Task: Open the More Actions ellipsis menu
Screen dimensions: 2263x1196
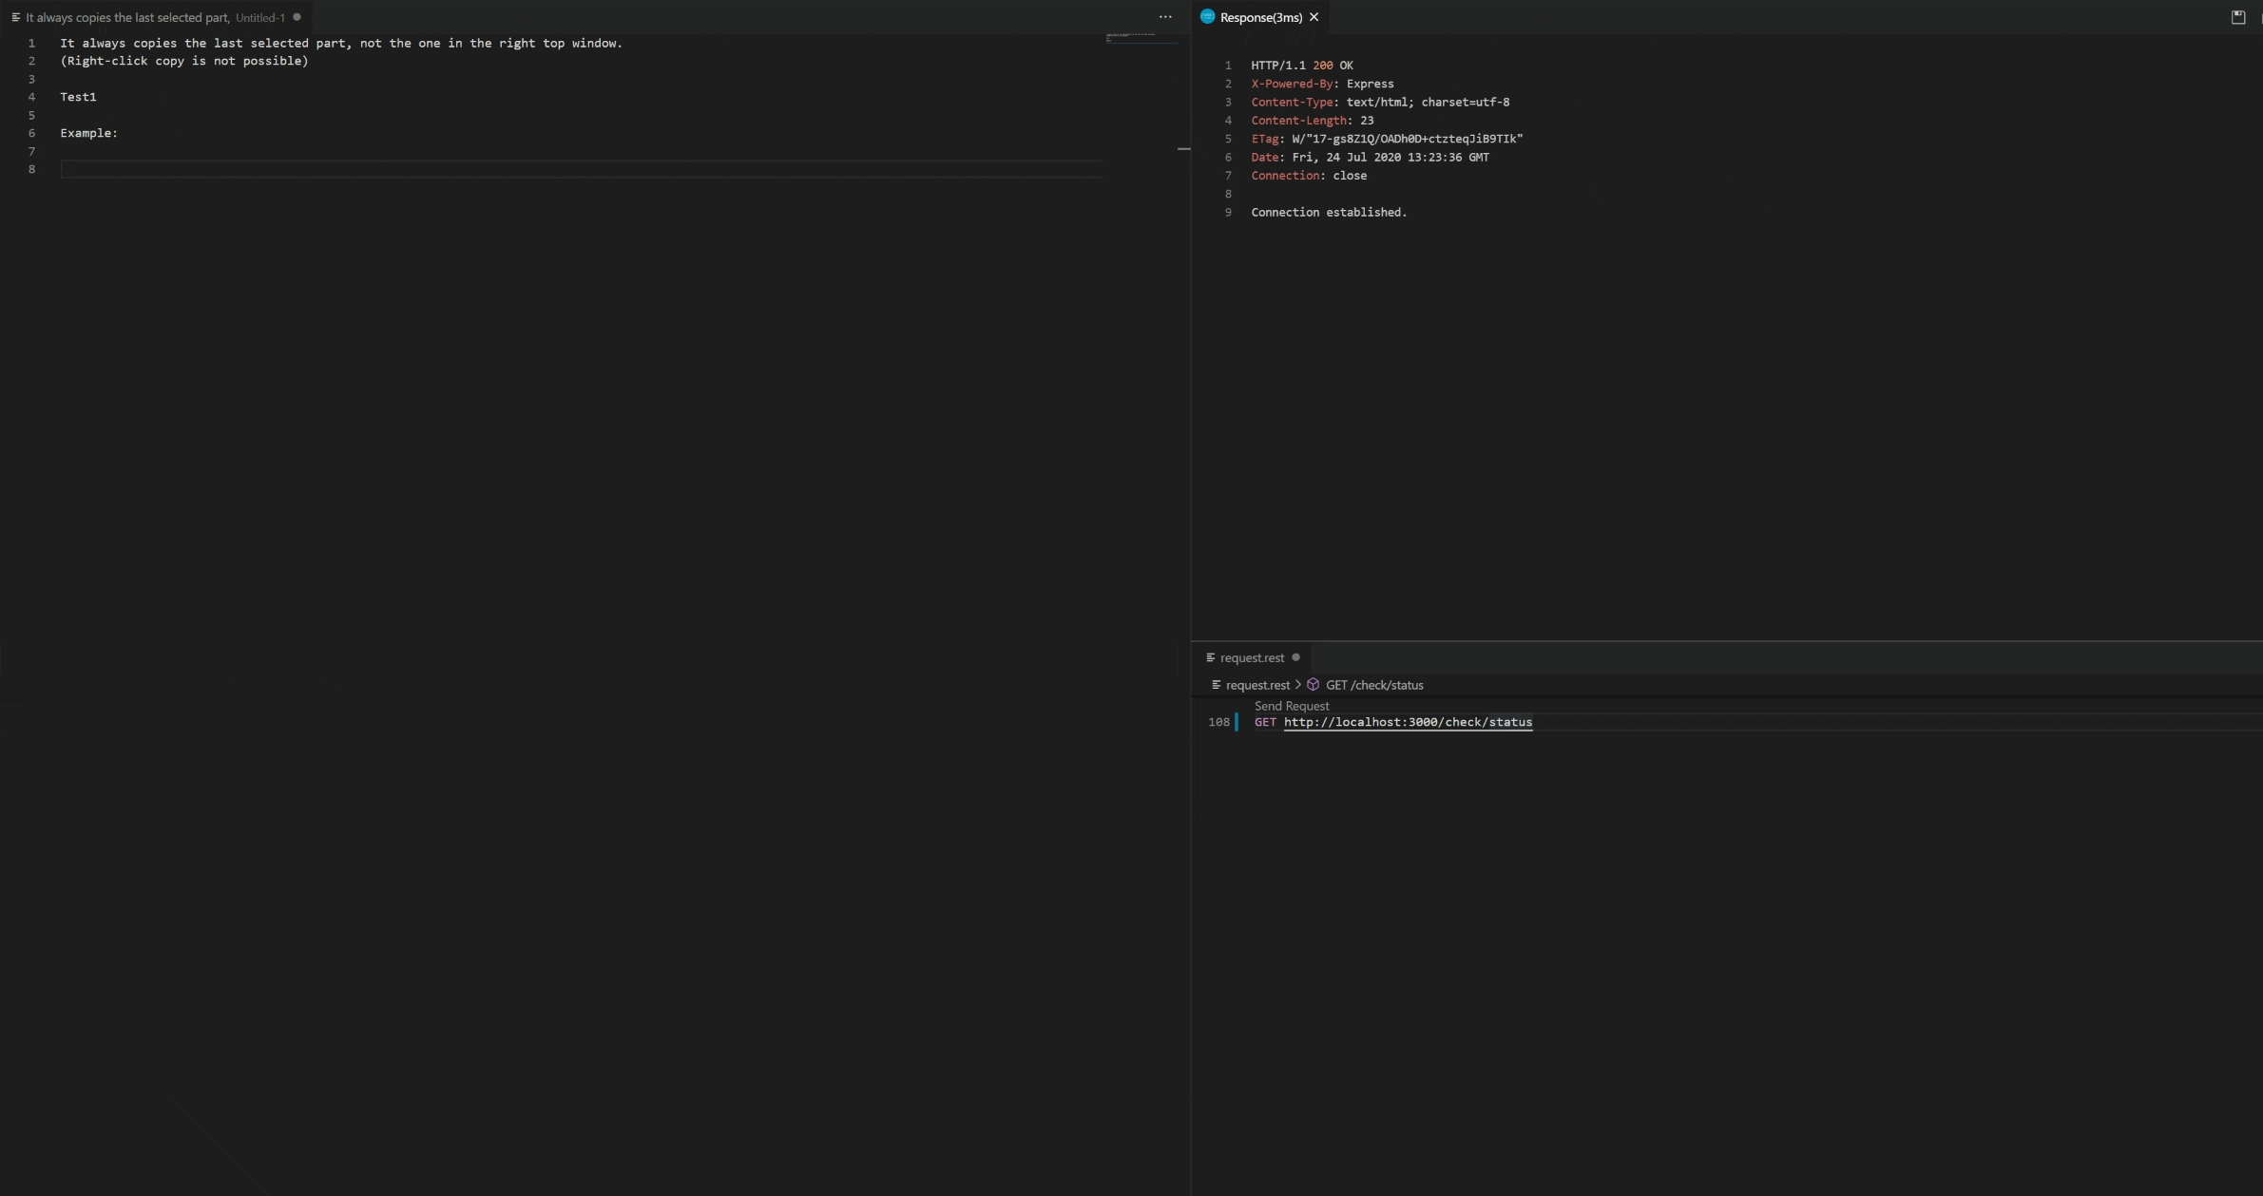Action: coord(1164,16)
